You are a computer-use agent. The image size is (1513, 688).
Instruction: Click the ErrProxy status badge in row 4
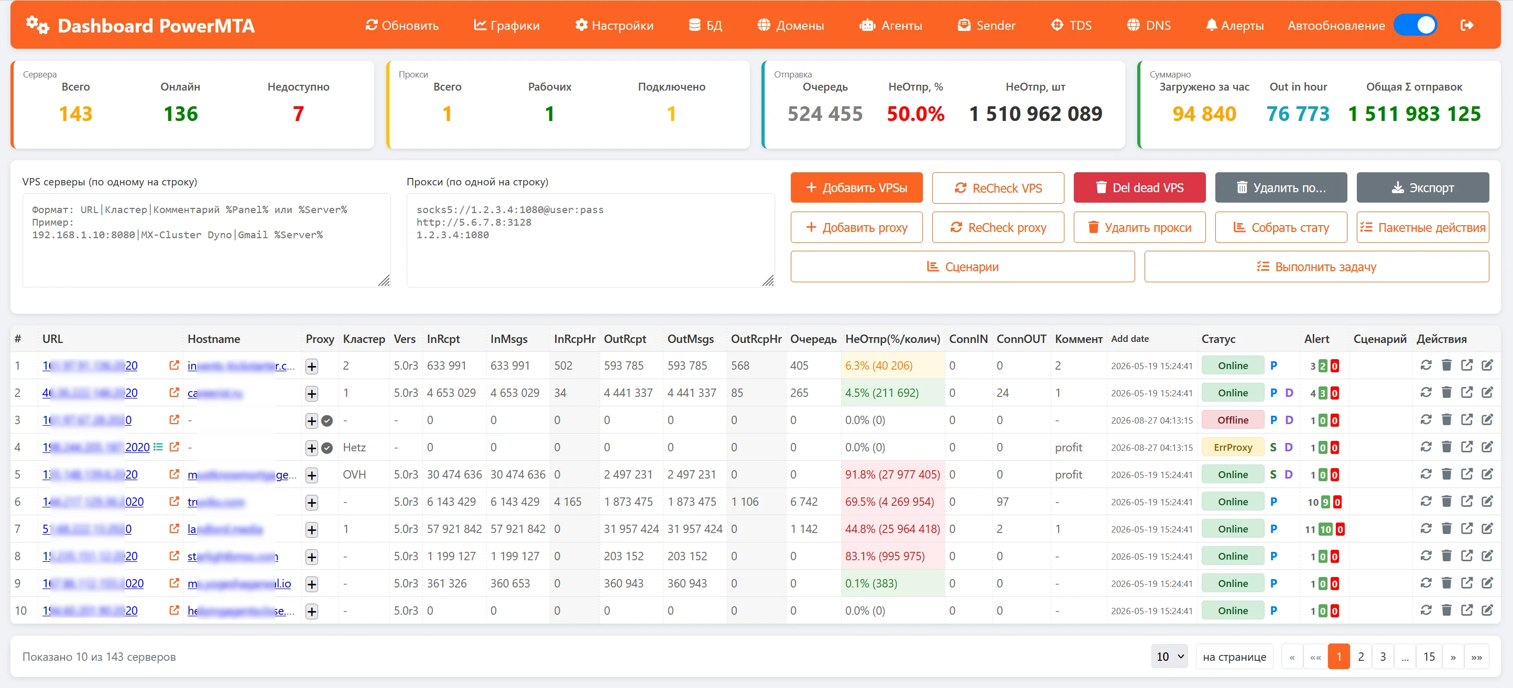click(1232, 447)
